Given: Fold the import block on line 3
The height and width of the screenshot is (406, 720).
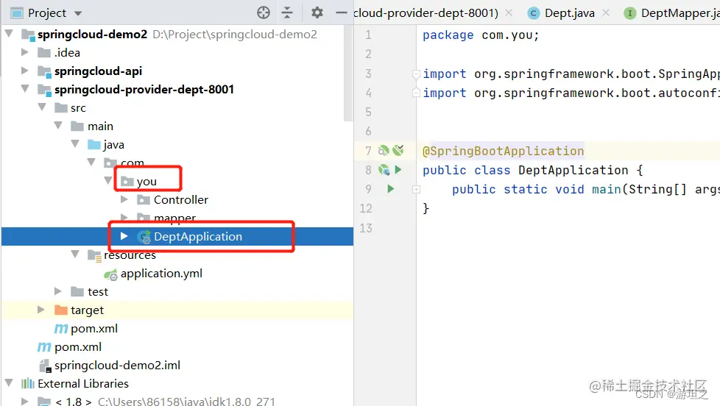Looking at the screenshot, I should tap(416, 74).
